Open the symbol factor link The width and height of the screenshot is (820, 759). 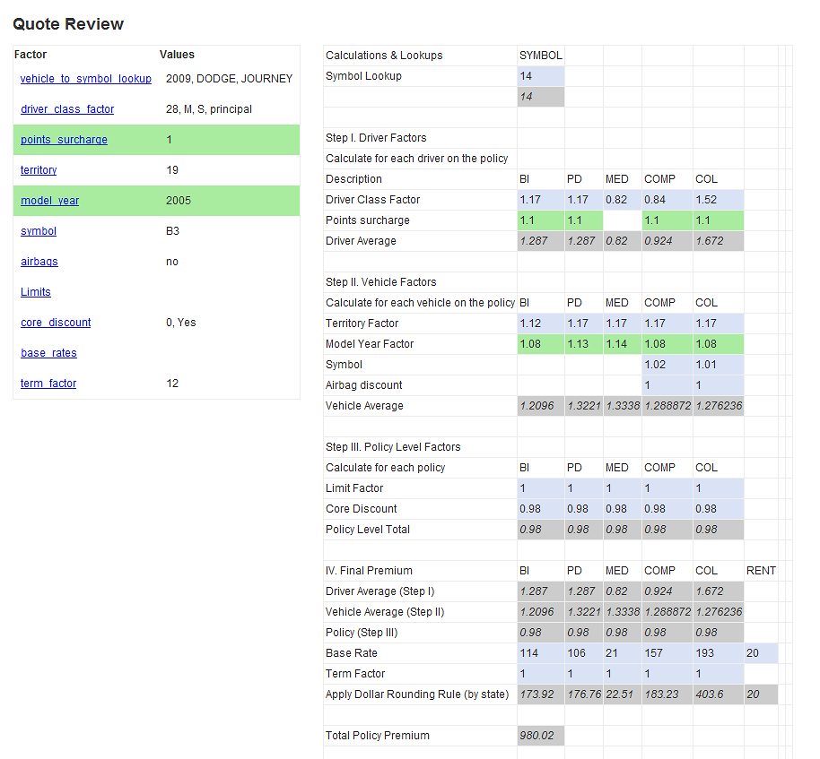pos(39,231)
